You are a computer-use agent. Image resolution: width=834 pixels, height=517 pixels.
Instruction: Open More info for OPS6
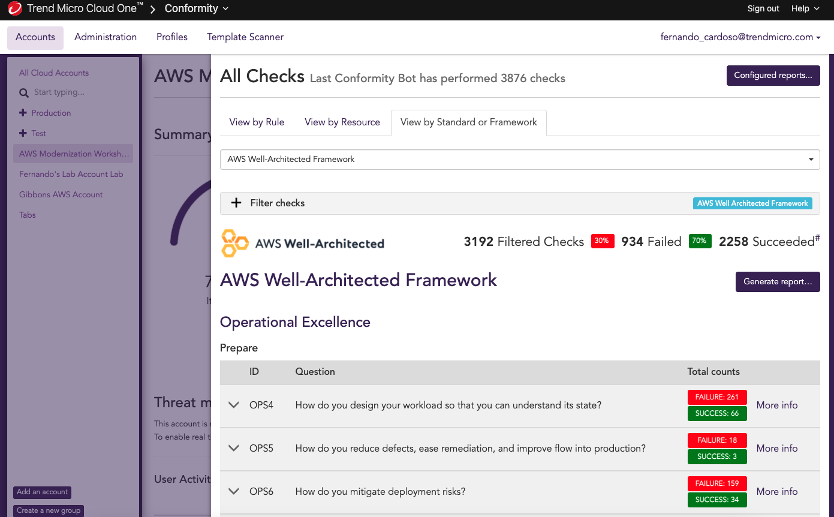(x=777, y=491)
